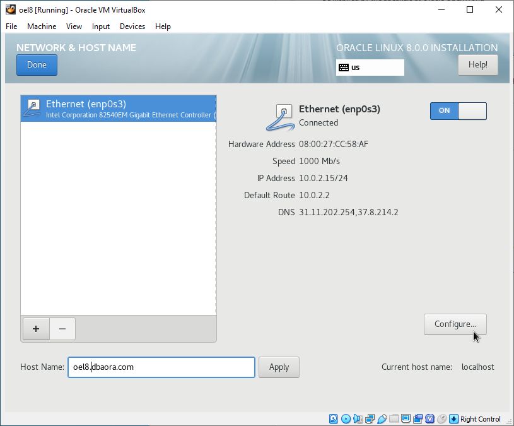Select the us keyboard layout indicator

pyautogui.click(x=370, y=68)
